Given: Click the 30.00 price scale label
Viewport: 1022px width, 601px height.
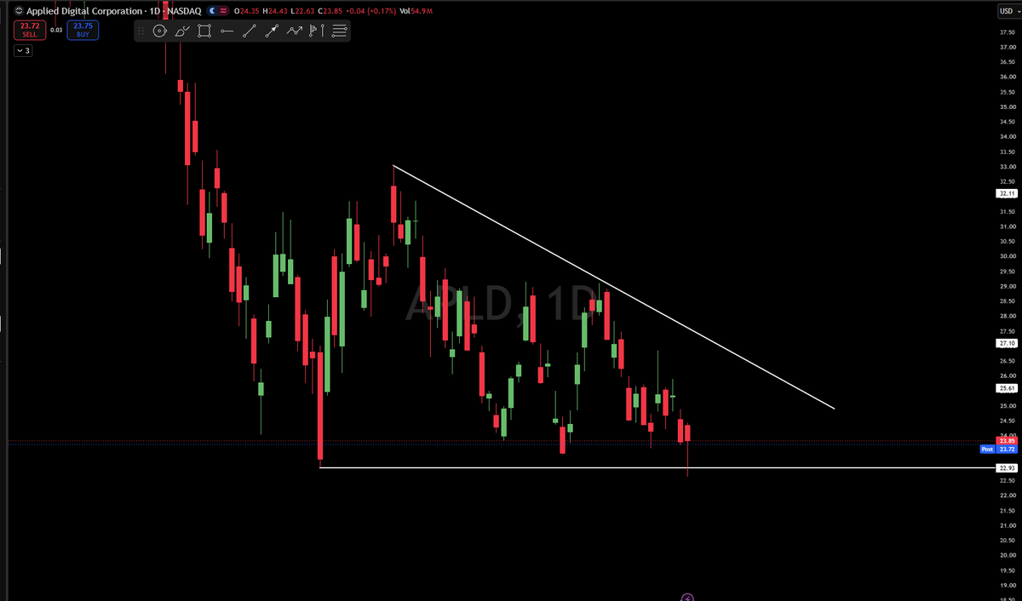Looking at the screenshot, I should [1006, 256].
